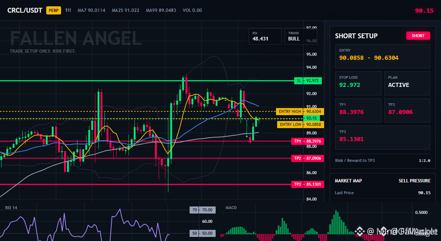Click the RSI 14 panel label
441x241 pixels.
[11, 208]
